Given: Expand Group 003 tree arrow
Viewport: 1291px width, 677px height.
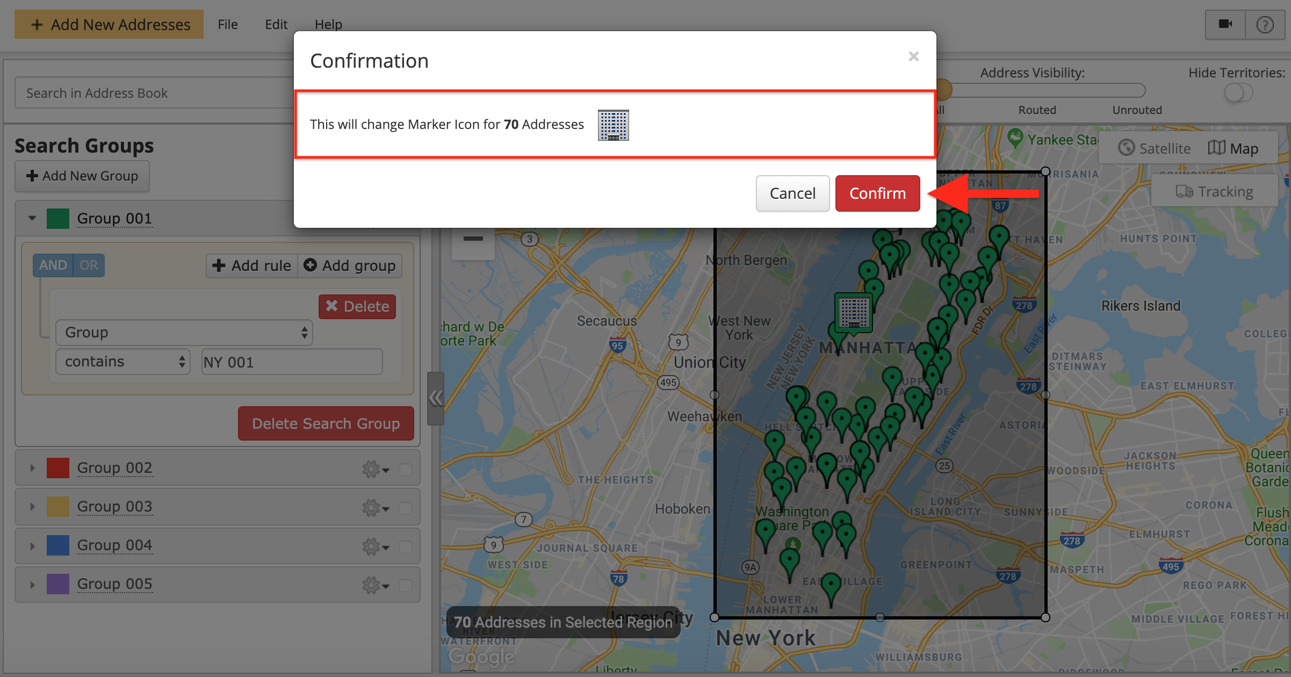Looking at the screenshot, I should (32, 507).
